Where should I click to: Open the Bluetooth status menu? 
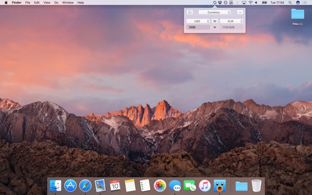click(x=237, y=2)
